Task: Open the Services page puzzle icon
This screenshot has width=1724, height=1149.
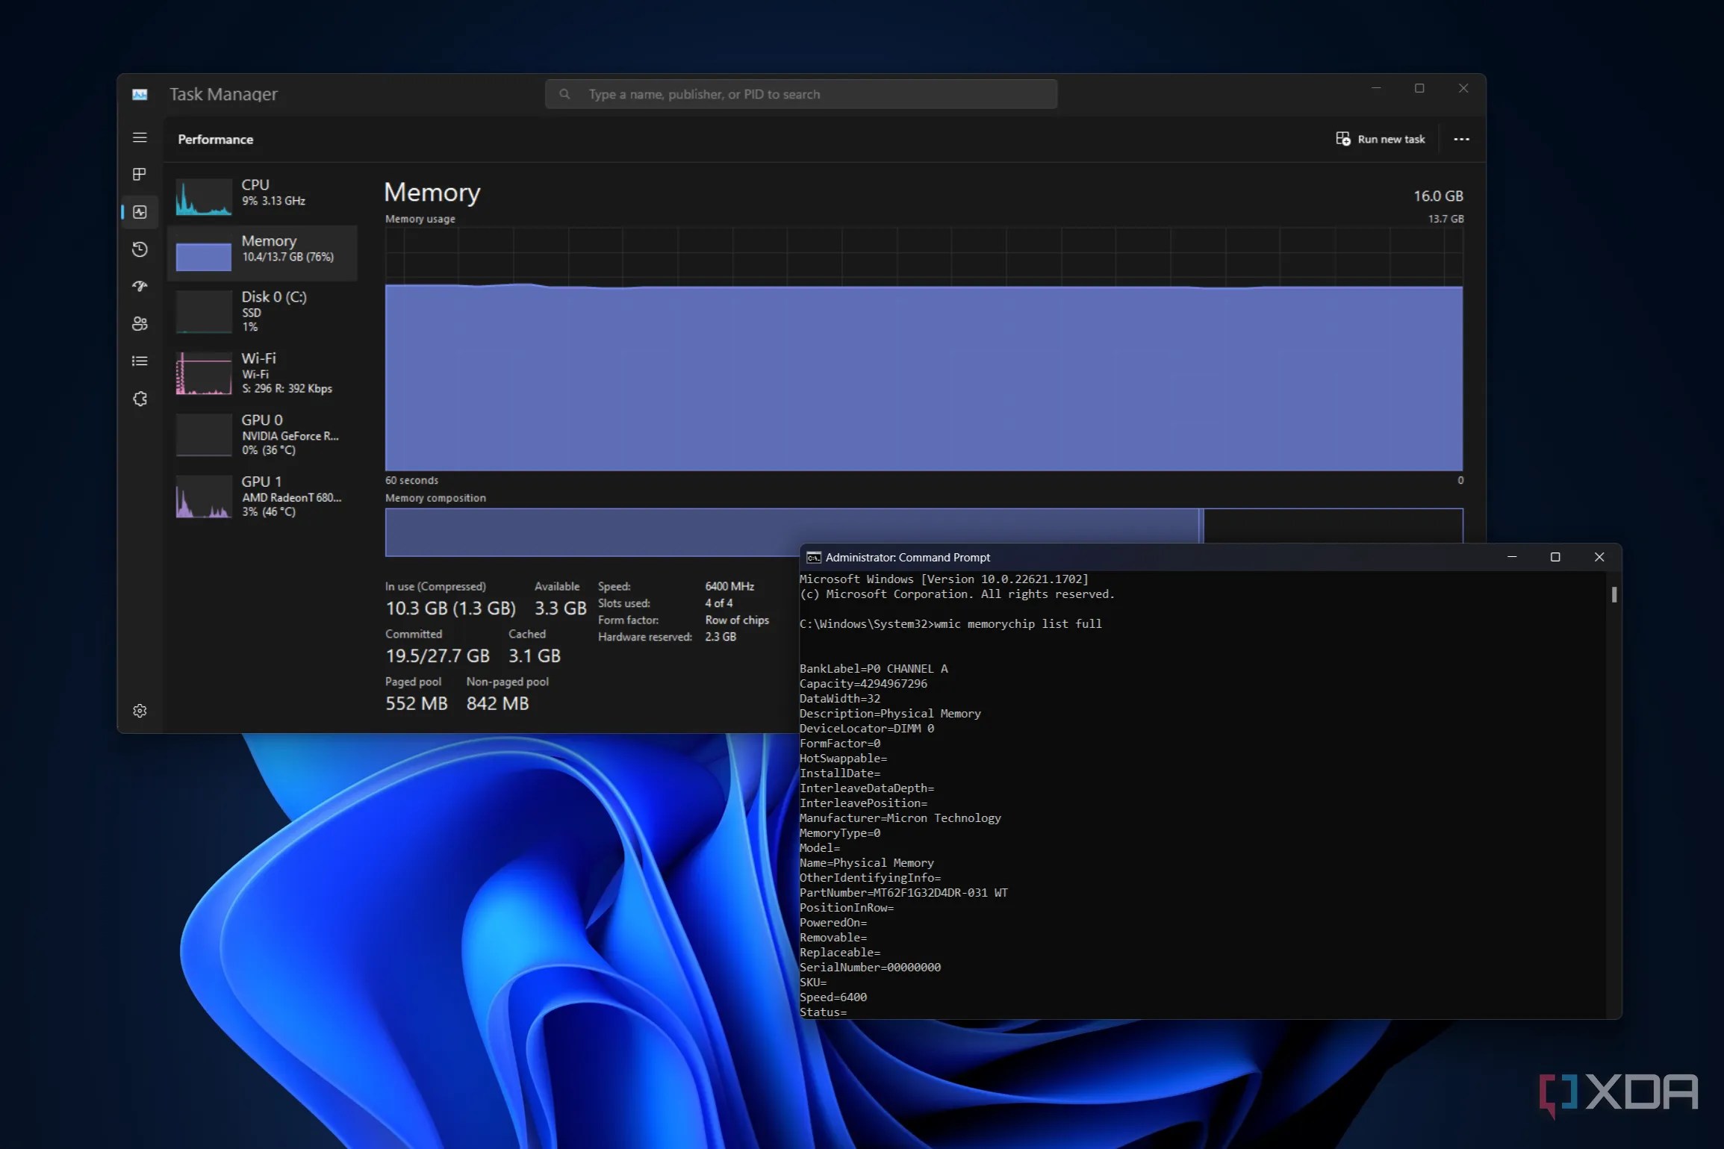Action: tap(140, 399)
